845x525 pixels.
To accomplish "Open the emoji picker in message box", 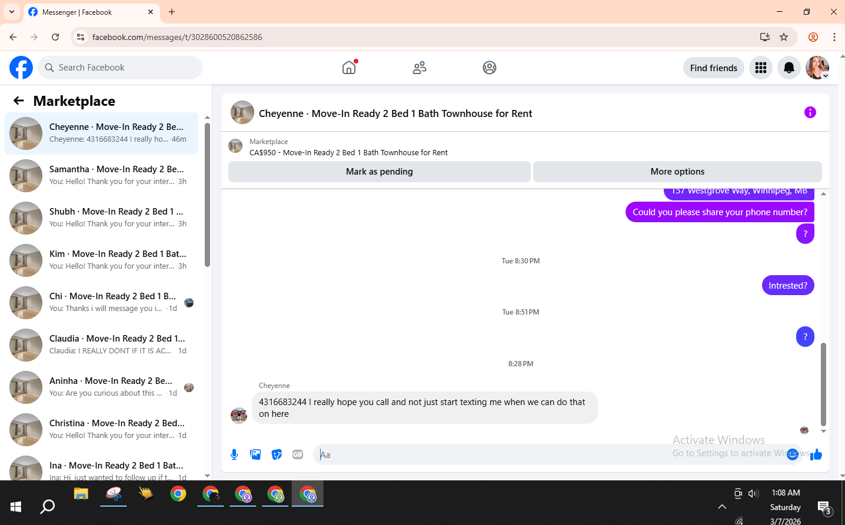I will [793, 454].
